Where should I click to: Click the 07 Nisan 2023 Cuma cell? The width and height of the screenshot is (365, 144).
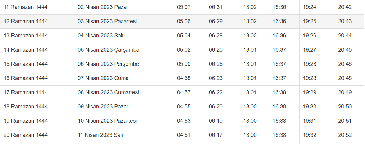click(103, 78)
